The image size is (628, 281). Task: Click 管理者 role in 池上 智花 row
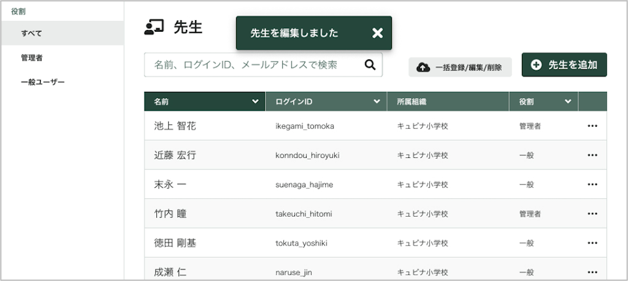(x=530, y=126)
